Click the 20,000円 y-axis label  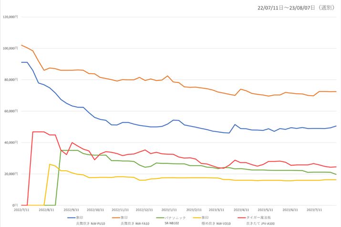11,174
